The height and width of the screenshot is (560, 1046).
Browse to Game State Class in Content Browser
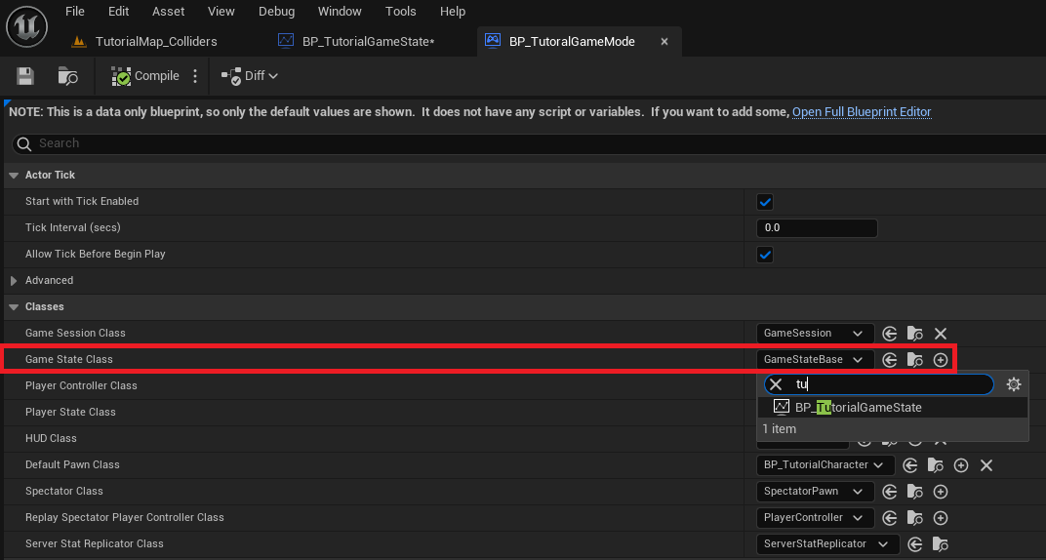coord(914,360)
